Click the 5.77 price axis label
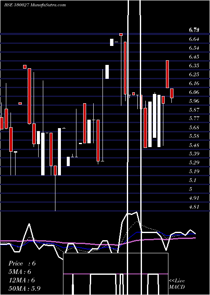The width and height of the screenshot is (210, 295). [x=194, y=118]
